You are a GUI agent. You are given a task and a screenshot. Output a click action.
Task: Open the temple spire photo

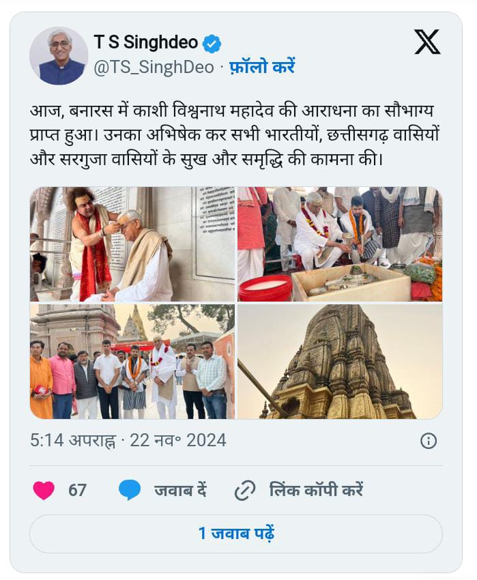tap(340, 362)
